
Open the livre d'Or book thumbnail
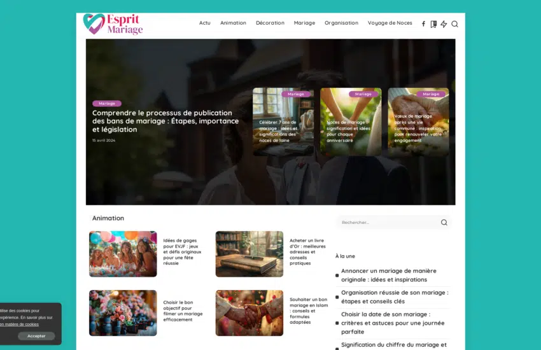tap(249, 254)
